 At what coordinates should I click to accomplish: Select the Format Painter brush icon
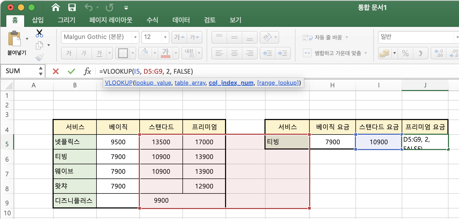coord(39,57)
